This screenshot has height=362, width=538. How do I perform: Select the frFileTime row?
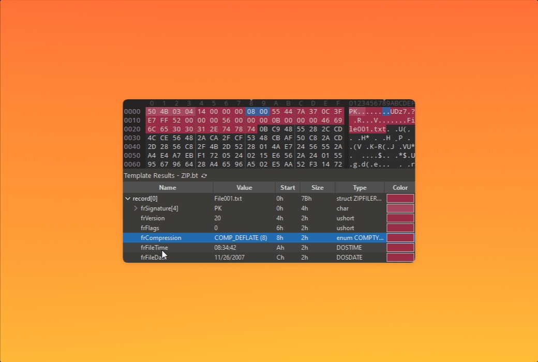(x=154, y=247)
